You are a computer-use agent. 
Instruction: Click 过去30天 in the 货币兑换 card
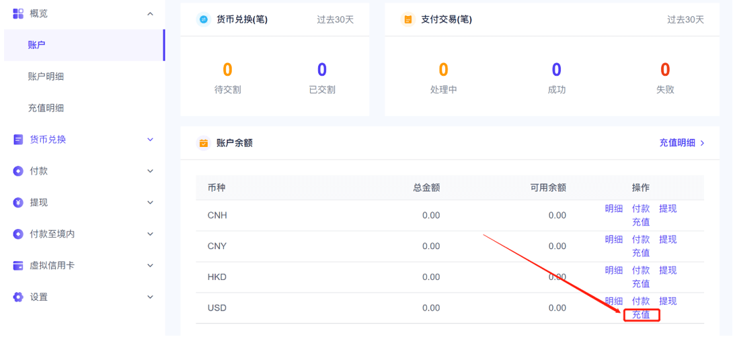point(335,19)
